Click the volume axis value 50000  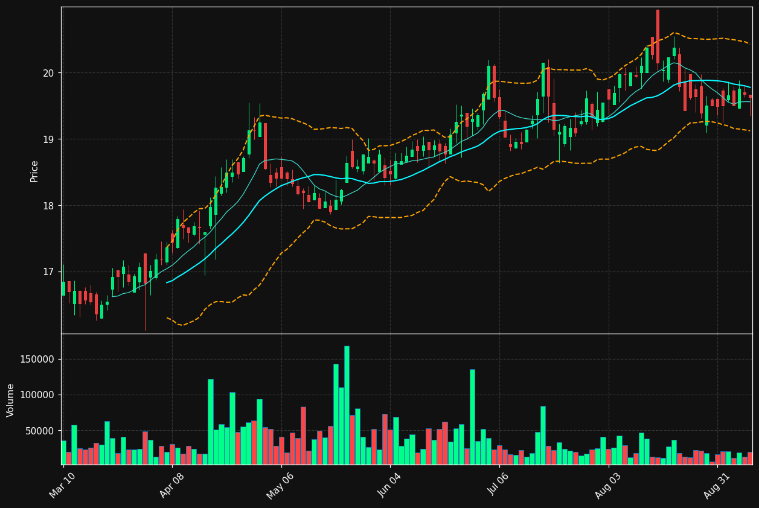click(x=40, y=431)
